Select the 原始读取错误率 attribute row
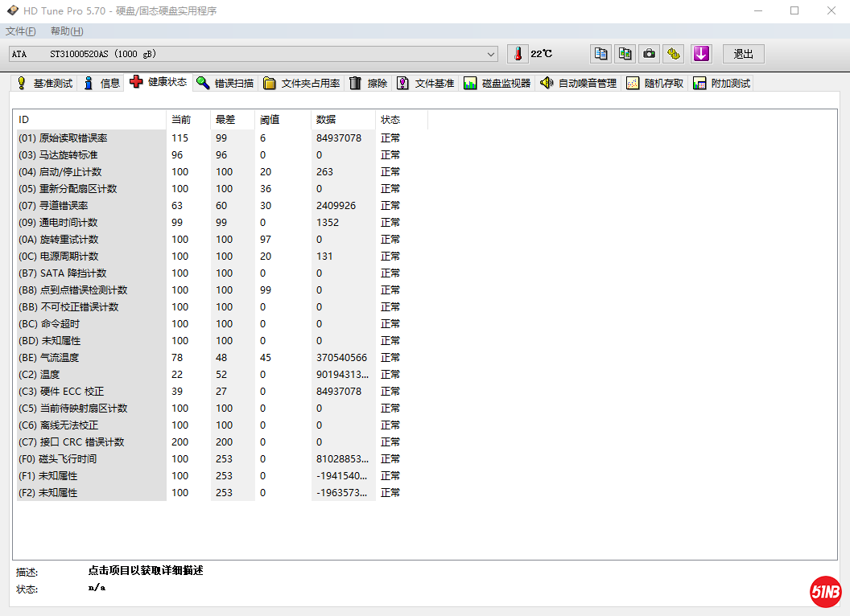This screenshot has width=850, height=616. point(73,138)
